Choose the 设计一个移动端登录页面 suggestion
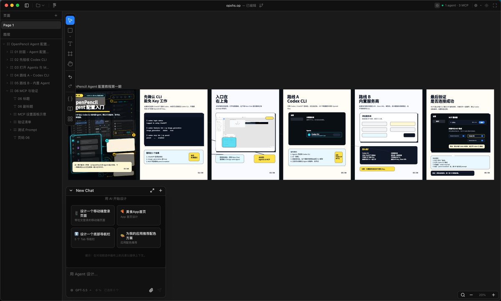Screen dimensions: 501x301 (93, 215)
